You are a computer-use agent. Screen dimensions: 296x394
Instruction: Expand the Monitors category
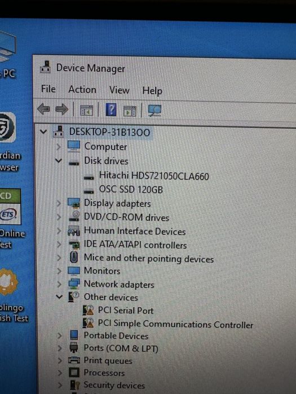59,271
